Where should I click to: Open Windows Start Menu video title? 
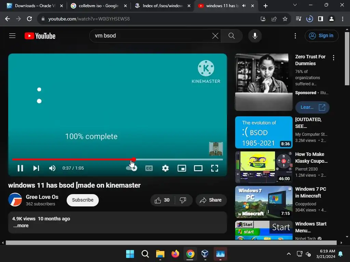pos(311,227)
